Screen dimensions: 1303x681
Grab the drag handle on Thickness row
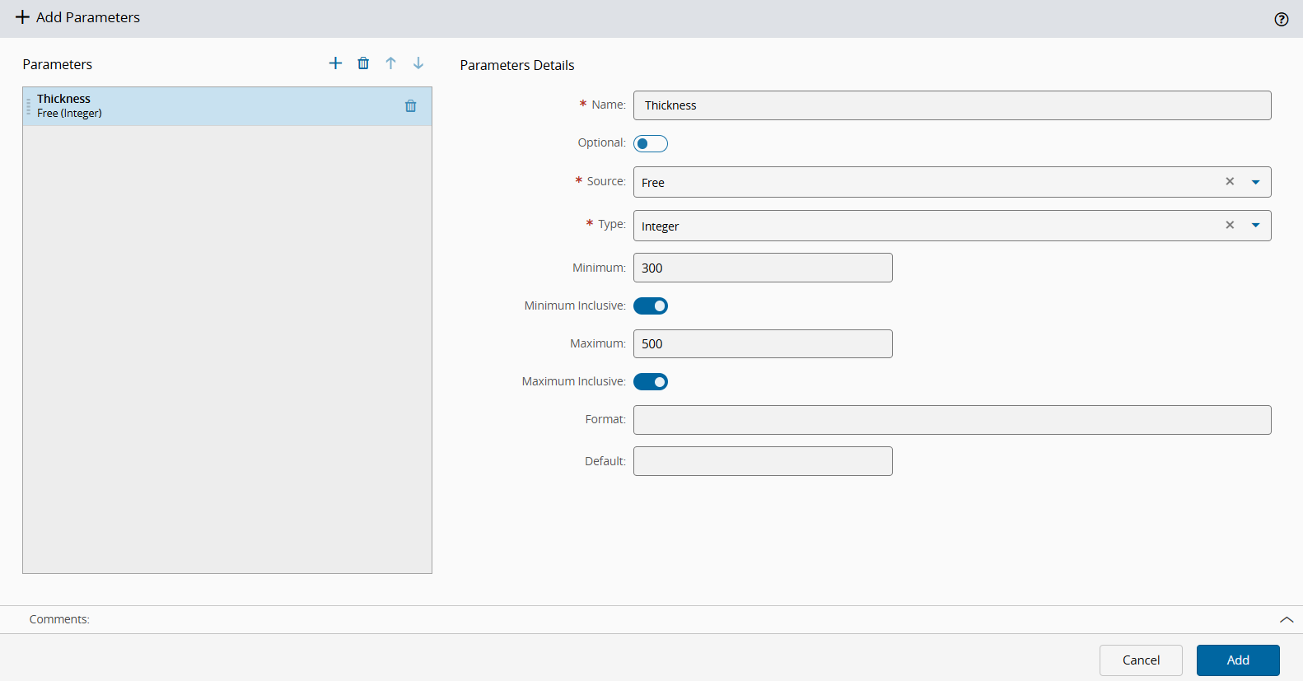point(29,106)
